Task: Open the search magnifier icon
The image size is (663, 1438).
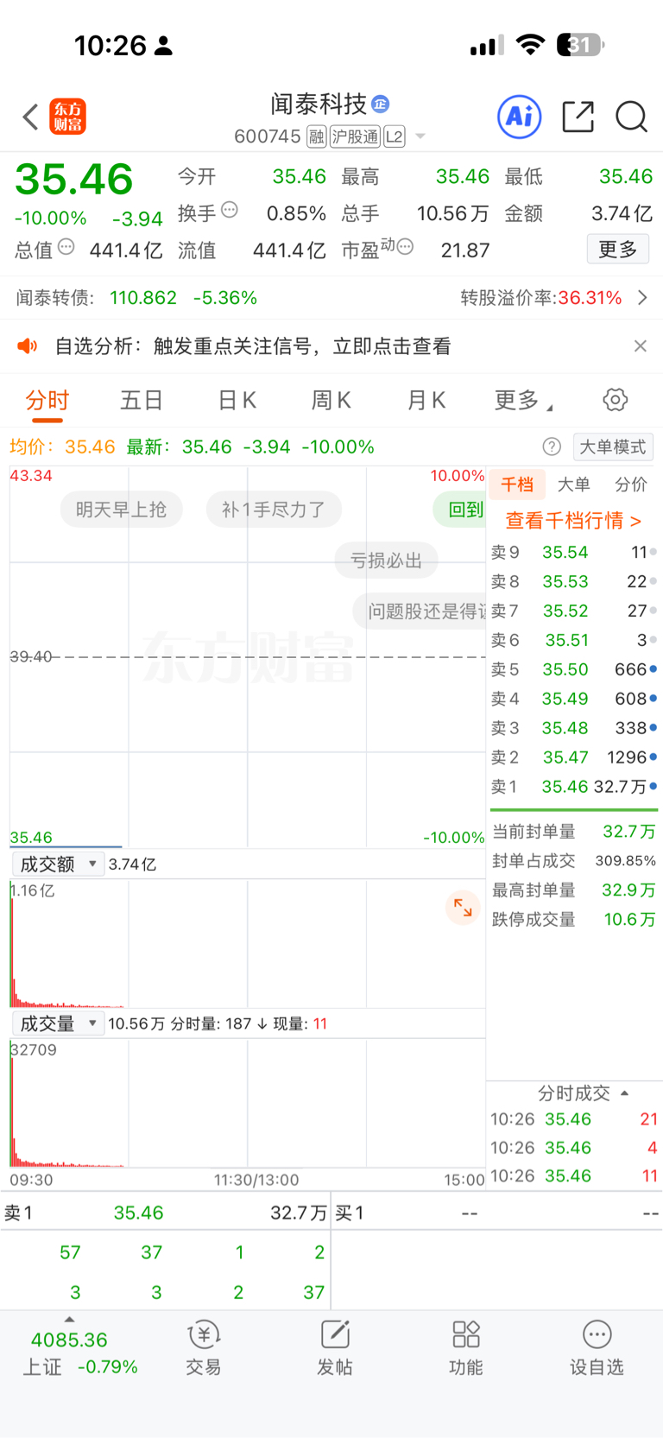Action: [x=631, y=117]
